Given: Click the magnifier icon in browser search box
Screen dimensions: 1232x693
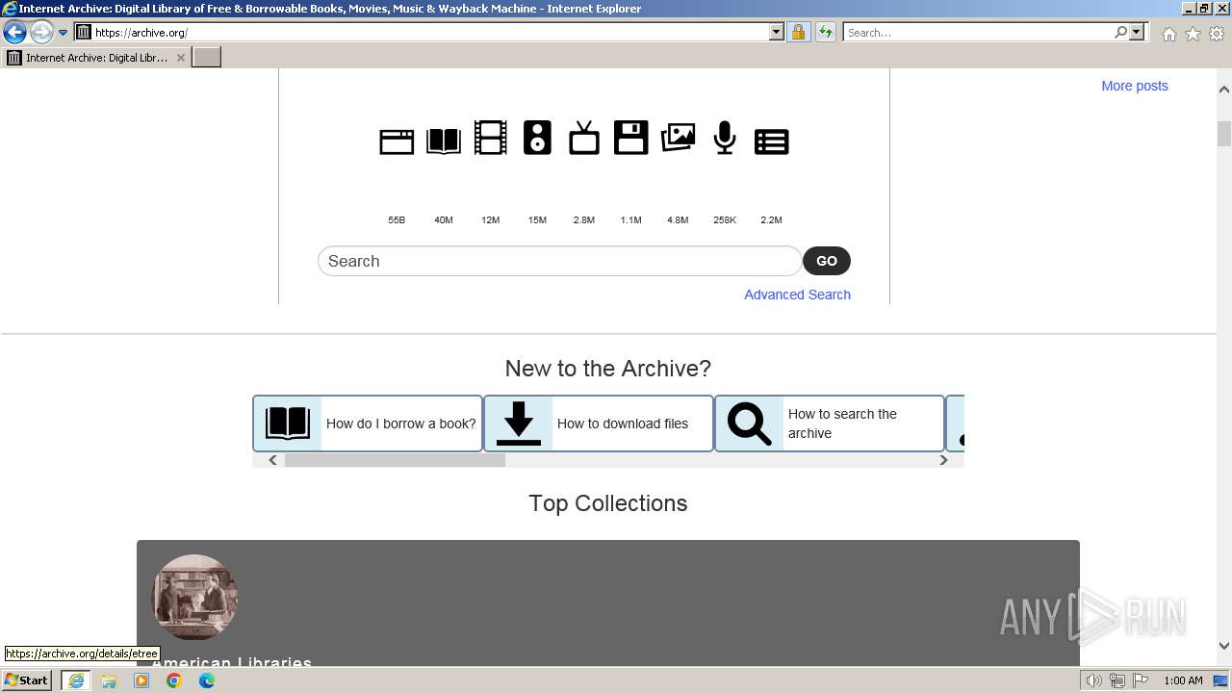Looking at the screenshot, I should pos(1120,32).
